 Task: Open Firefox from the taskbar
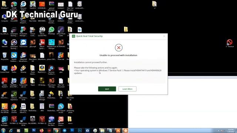pos(41,130)
